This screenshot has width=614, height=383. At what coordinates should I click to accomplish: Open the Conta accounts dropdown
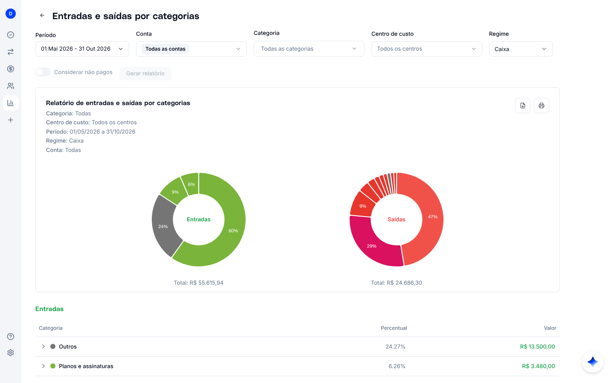tap(191, 49)
